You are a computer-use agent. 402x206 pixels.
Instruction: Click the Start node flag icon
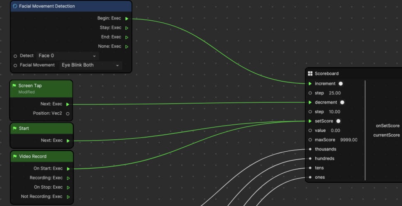click(15, 128)
